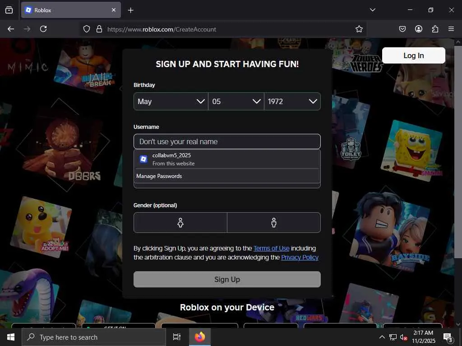Image resolution: width=462 pixels, height=346 pixels.
Task: Click the Jailbreak game thumbnail
Action: pos(85,67)
